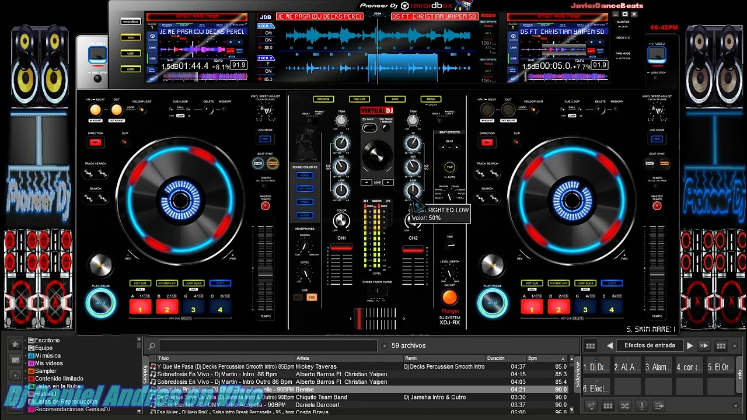Set loop OUT point on right deck
The width and height of the screenshot is (747, 420).
(508, 110)
